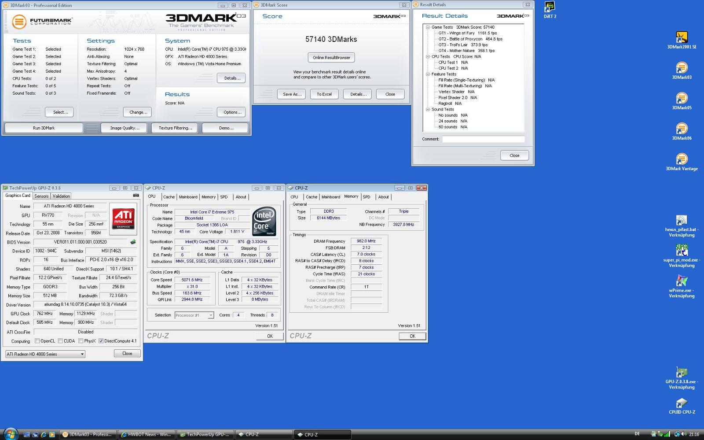Open the SPD tab in the CPU-Z Memory window
This screenshot has height=440, width=704.
click(x=367, y=197)
